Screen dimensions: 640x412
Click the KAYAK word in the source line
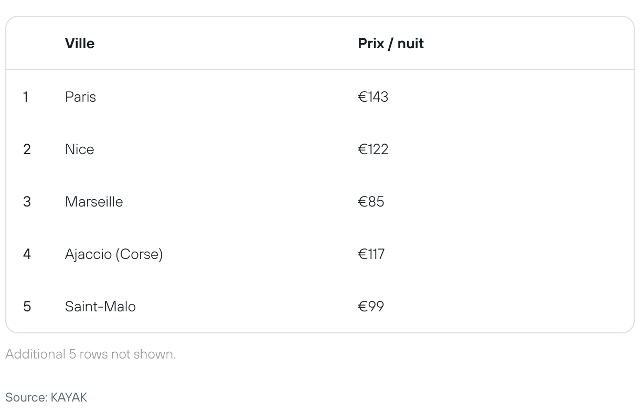(x=69, y=397)
